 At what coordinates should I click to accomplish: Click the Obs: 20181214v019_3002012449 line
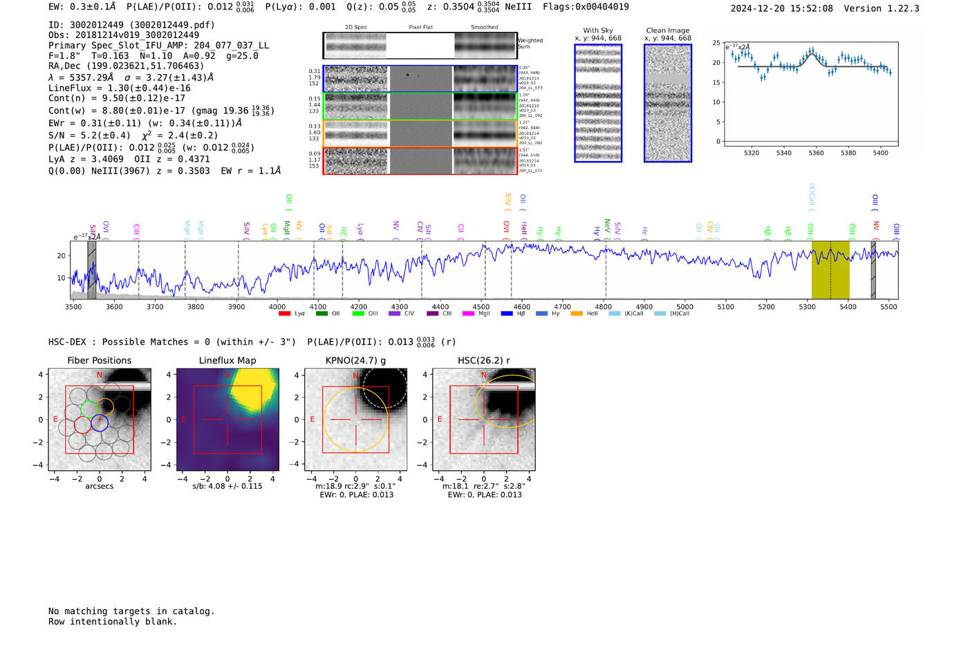click(x=124, y=35)
